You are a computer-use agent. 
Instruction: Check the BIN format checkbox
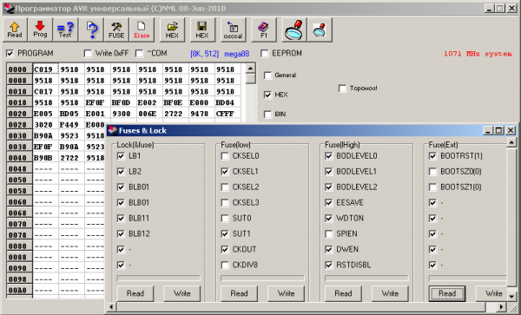point(267,115)
